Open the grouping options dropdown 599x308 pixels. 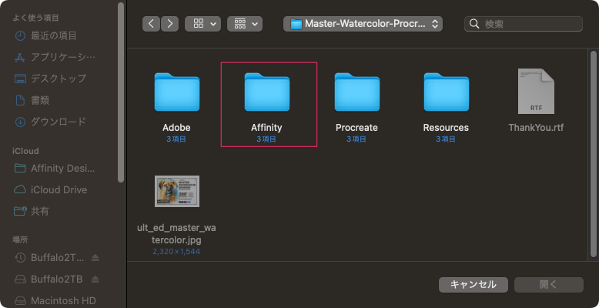pyautogui.click(x=245, y=24)
